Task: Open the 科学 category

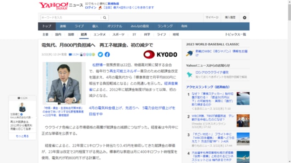Action: [147, 34]
